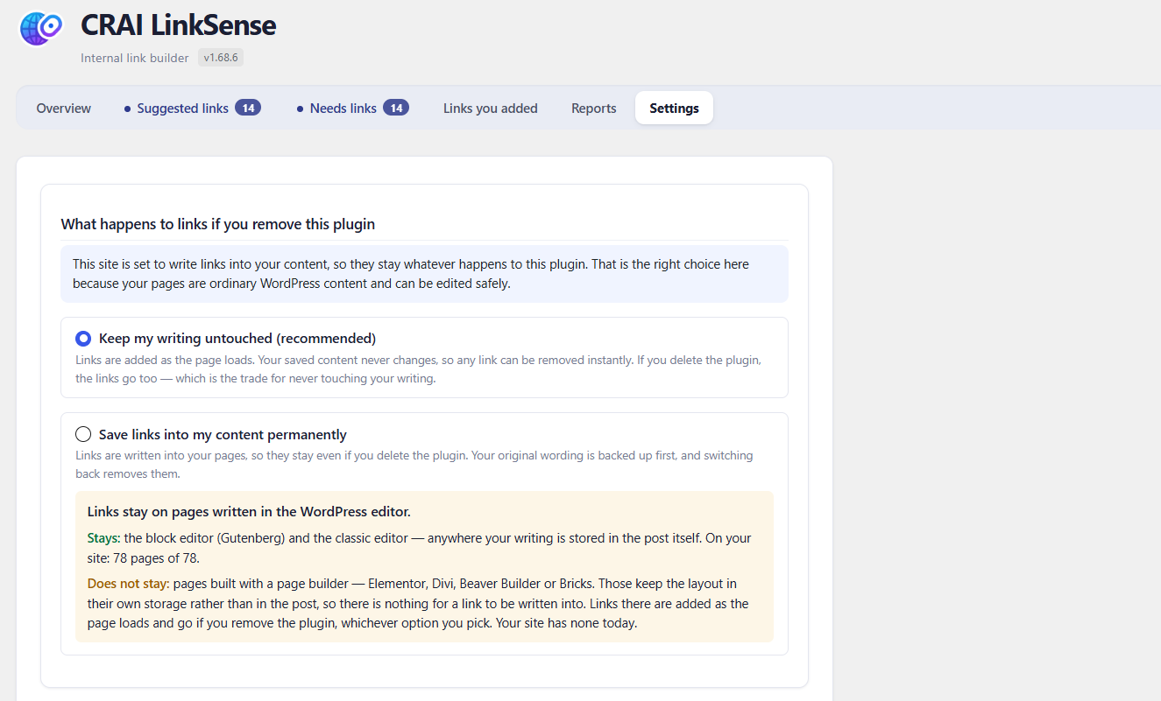1161x701 pixels.
Task: Go to the Links you added tab
Action: click(x=491, y=109)
